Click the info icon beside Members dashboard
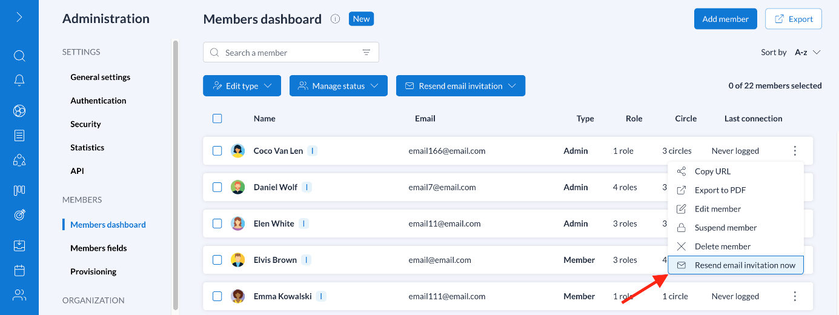The width and height of the screenshot is (839, 315). [x=335, y=19]
